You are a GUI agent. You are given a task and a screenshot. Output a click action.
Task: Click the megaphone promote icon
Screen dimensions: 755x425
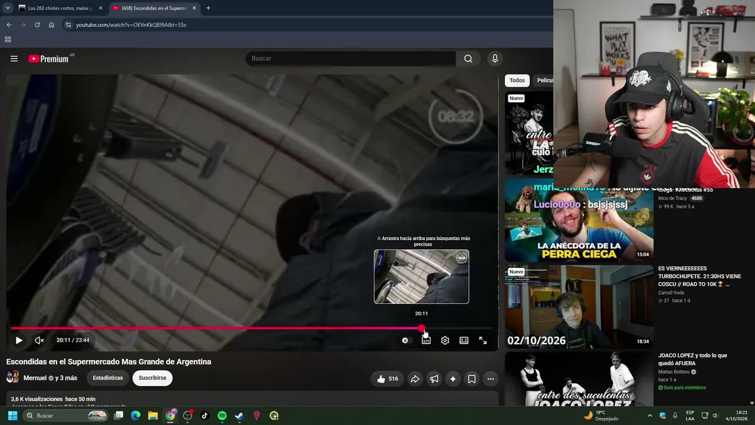pyautogui.click(x=434, y=379)
